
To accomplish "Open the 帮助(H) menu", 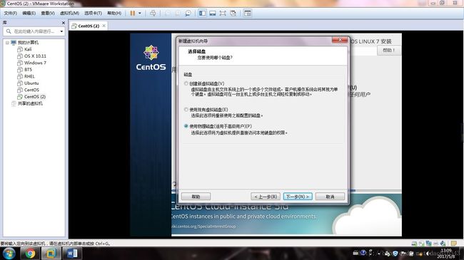I will 114,14.
